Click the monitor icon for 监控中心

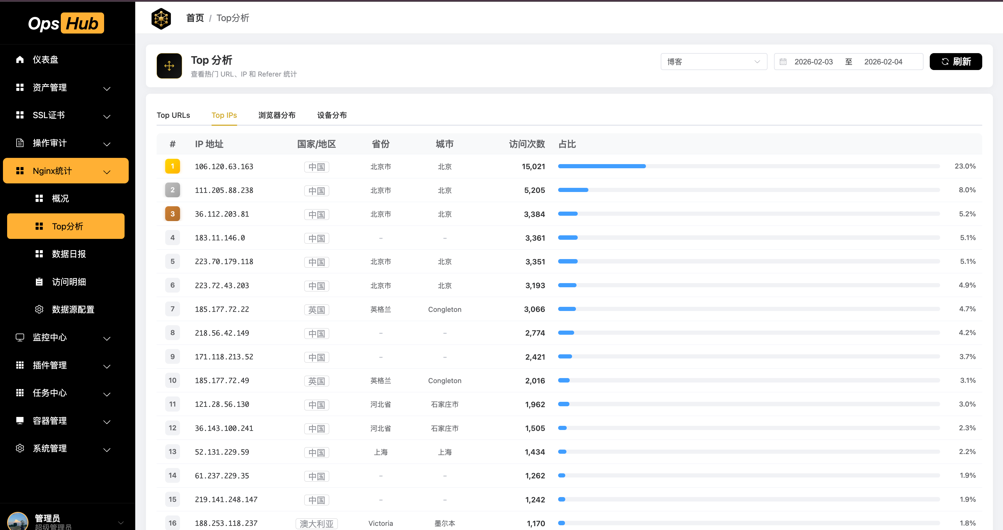point(20,337)
